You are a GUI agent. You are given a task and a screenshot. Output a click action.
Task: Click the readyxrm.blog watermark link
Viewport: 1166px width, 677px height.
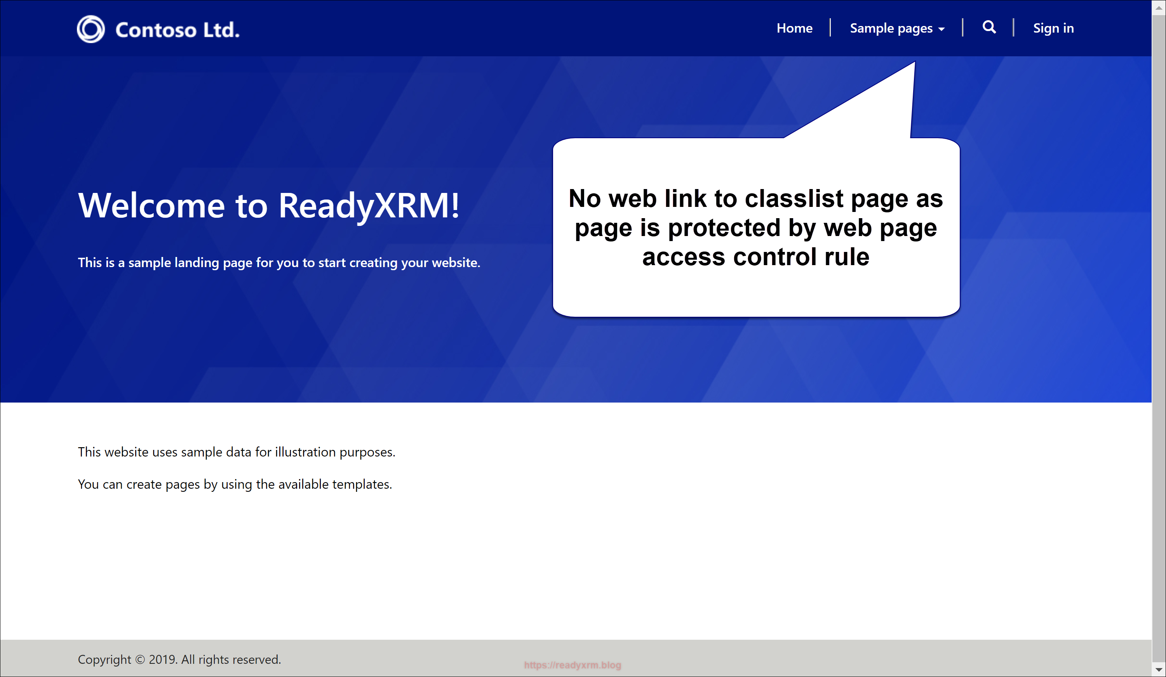pyautogui.click(x=573, y=665)
